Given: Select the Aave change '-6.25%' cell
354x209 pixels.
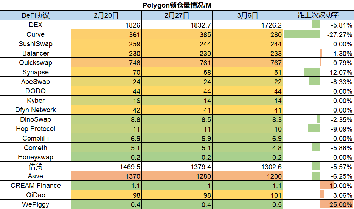Looking at the screenshot, I should (x=318, y=176).
